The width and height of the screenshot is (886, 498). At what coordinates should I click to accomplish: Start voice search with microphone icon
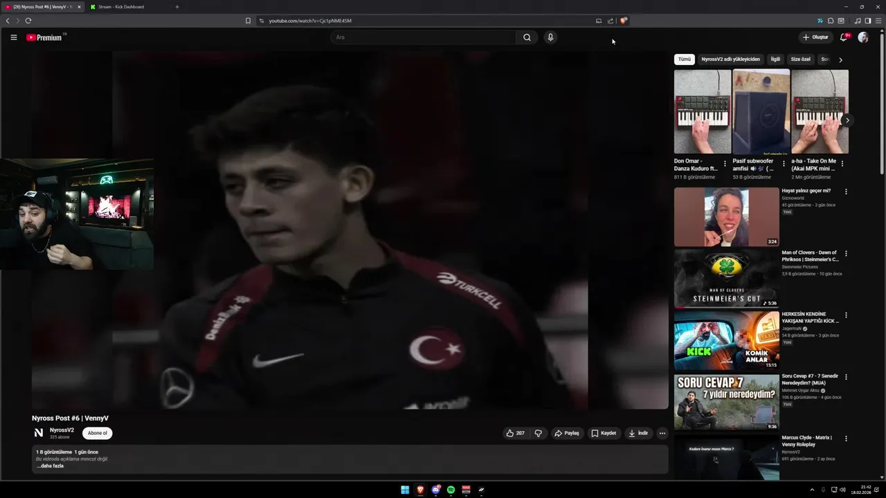click(550, 37)
